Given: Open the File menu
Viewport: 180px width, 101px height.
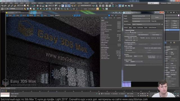Looking at the screenshot, I should 2,3.
